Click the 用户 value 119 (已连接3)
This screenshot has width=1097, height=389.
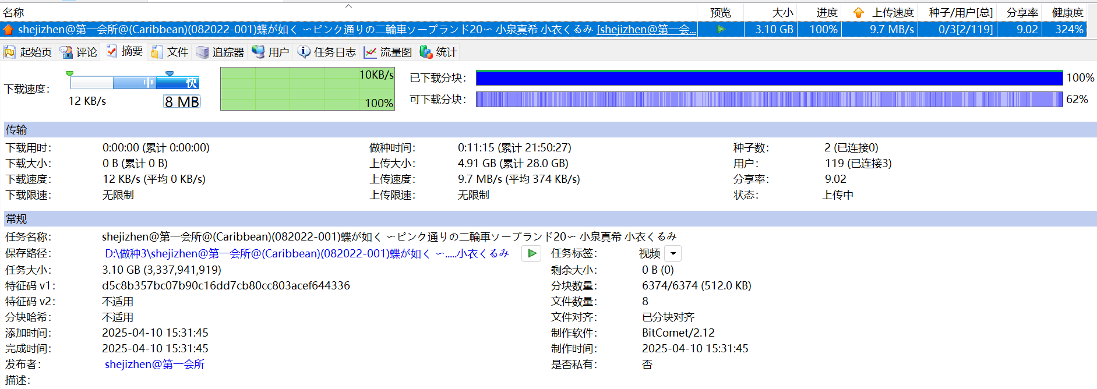[858, 163]
